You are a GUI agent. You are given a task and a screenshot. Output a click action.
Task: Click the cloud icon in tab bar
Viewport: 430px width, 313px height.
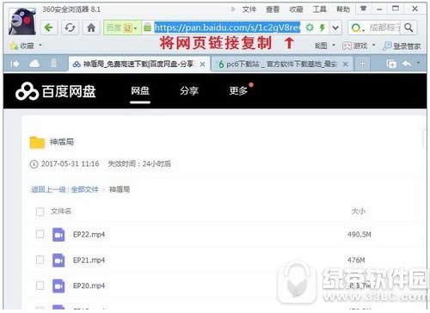(x=34, y=64)
